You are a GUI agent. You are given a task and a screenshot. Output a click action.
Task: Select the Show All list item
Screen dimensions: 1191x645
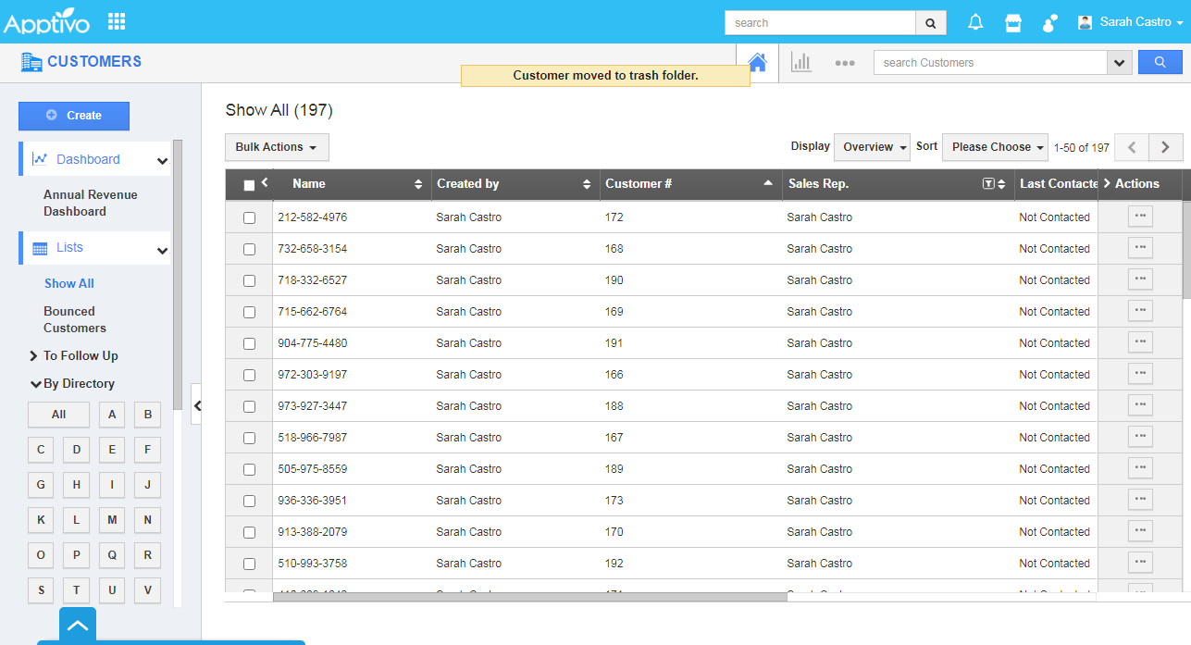point(69,283)
